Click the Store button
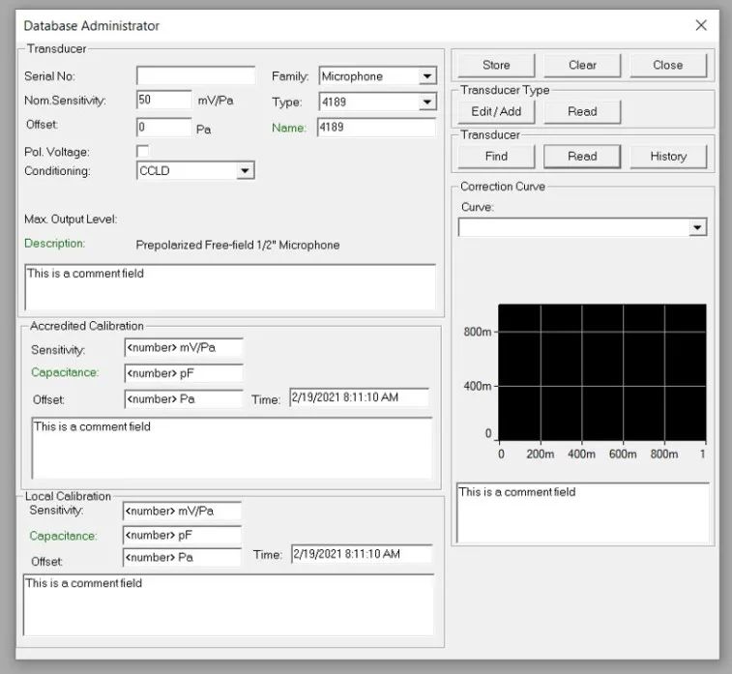The height and width of the screenshot is (674, 732). tap(496, 65)
